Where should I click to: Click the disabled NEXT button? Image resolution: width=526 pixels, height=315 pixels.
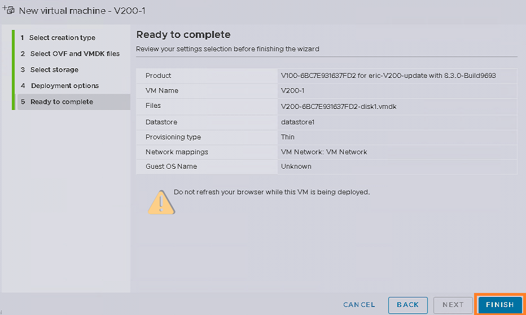pyautogui.click(x=453, y=305)
